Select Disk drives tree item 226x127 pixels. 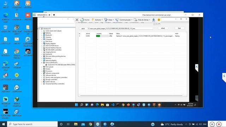(x=49, y=42)
